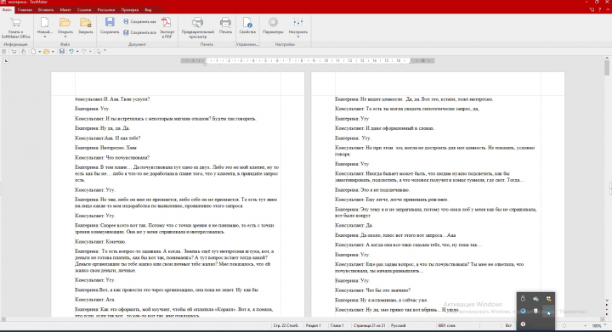The image size is (612, 332).
Task: Click 6801 слов word count
Action: click(446, 325)
